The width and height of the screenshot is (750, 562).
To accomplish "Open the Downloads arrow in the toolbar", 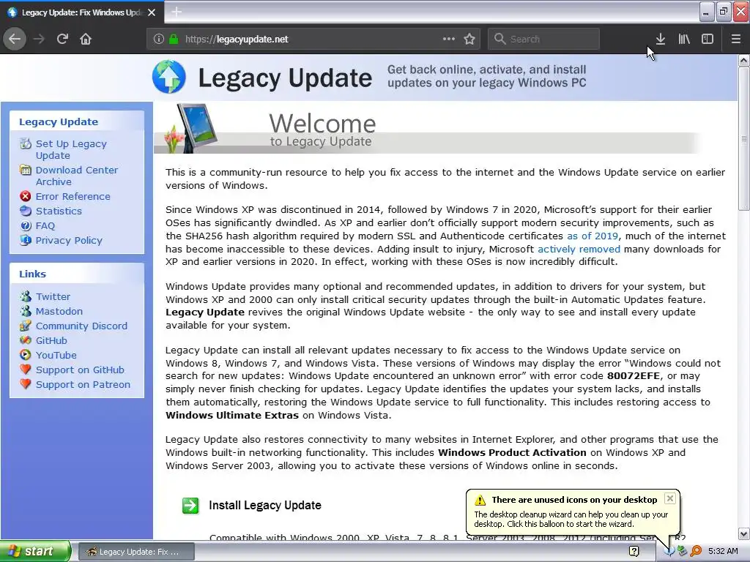I will 660,39.
